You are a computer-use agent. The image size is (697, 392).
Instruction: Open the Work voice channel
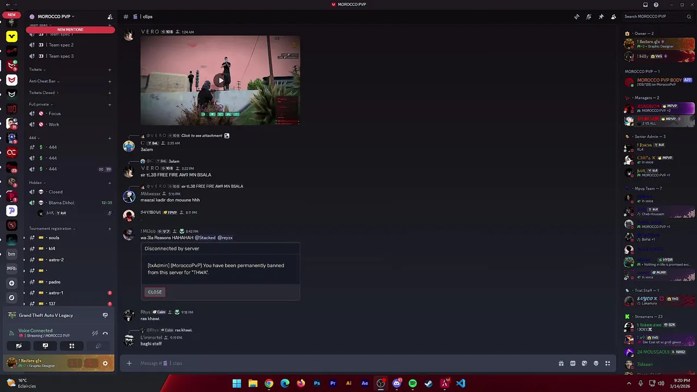(70, 124)
